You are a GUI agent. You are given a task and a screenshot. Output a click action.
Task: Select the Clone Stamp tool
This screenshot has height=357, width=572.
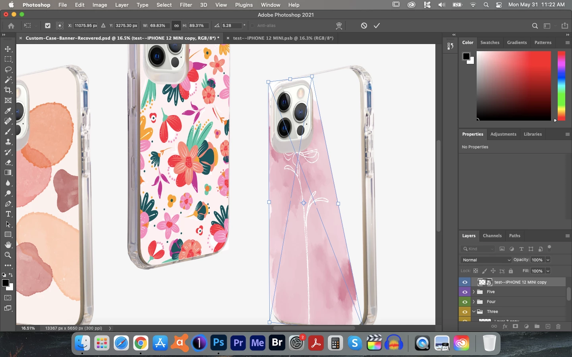(x=8, y=142)
